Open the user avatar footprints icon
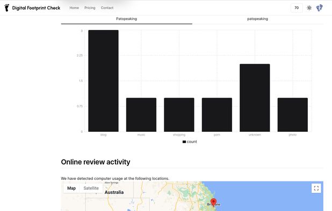 click(x=319, y=8)
